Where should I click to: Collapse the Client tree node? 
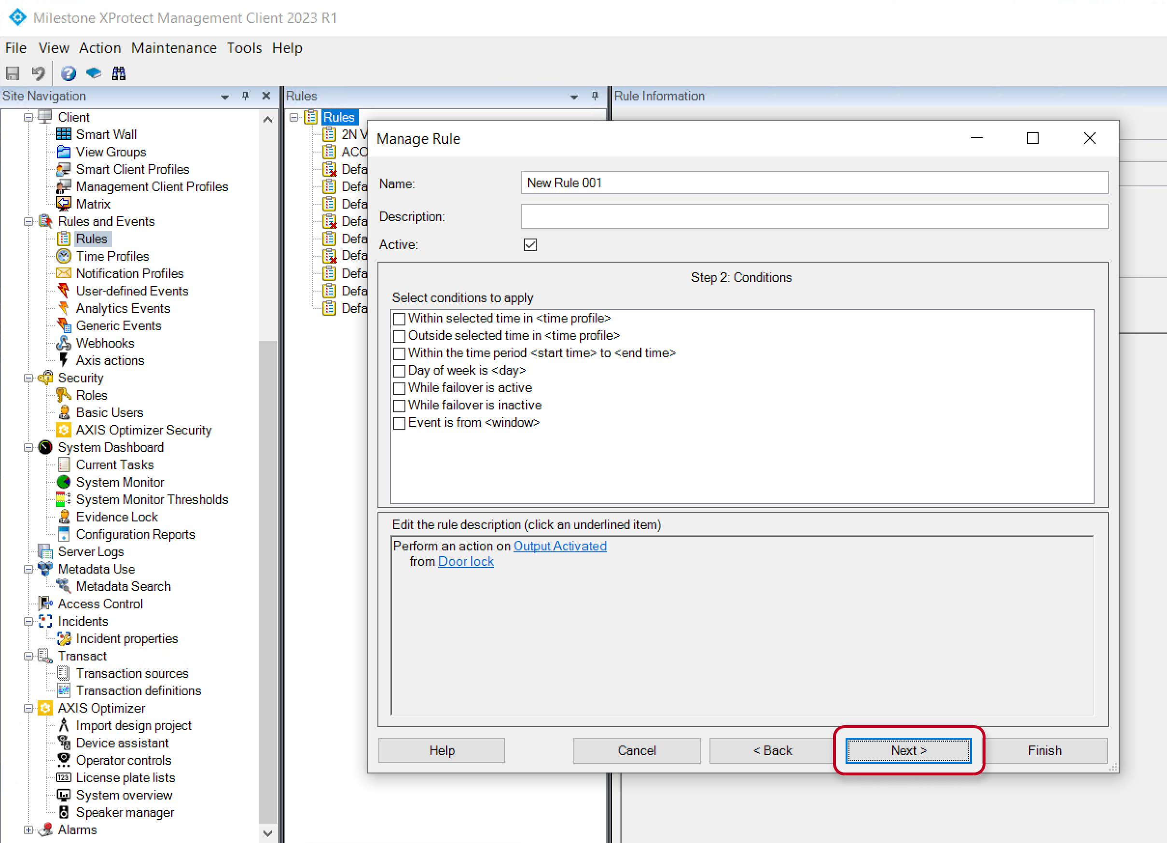pos(28,117)
